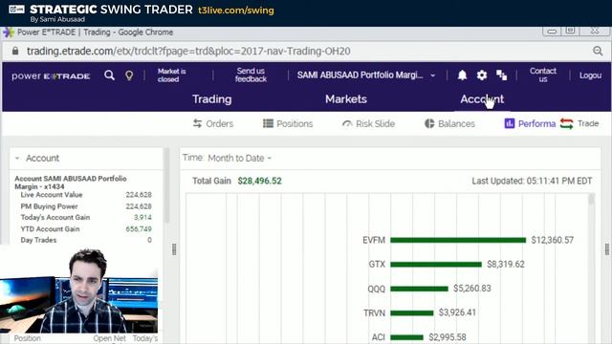612x344 pixels.
Task: Click the GTX gain bar
Action: 436,264
